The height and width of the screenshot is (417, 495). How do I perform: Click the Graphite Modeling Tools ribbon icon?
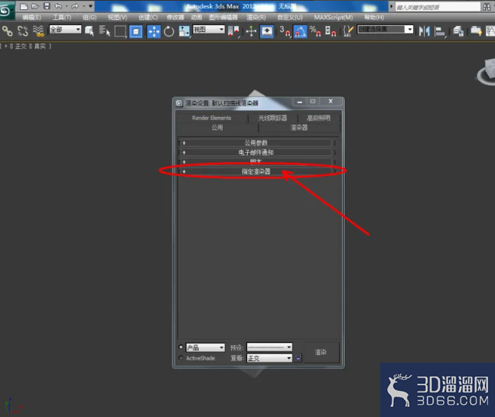click(476, 31)
